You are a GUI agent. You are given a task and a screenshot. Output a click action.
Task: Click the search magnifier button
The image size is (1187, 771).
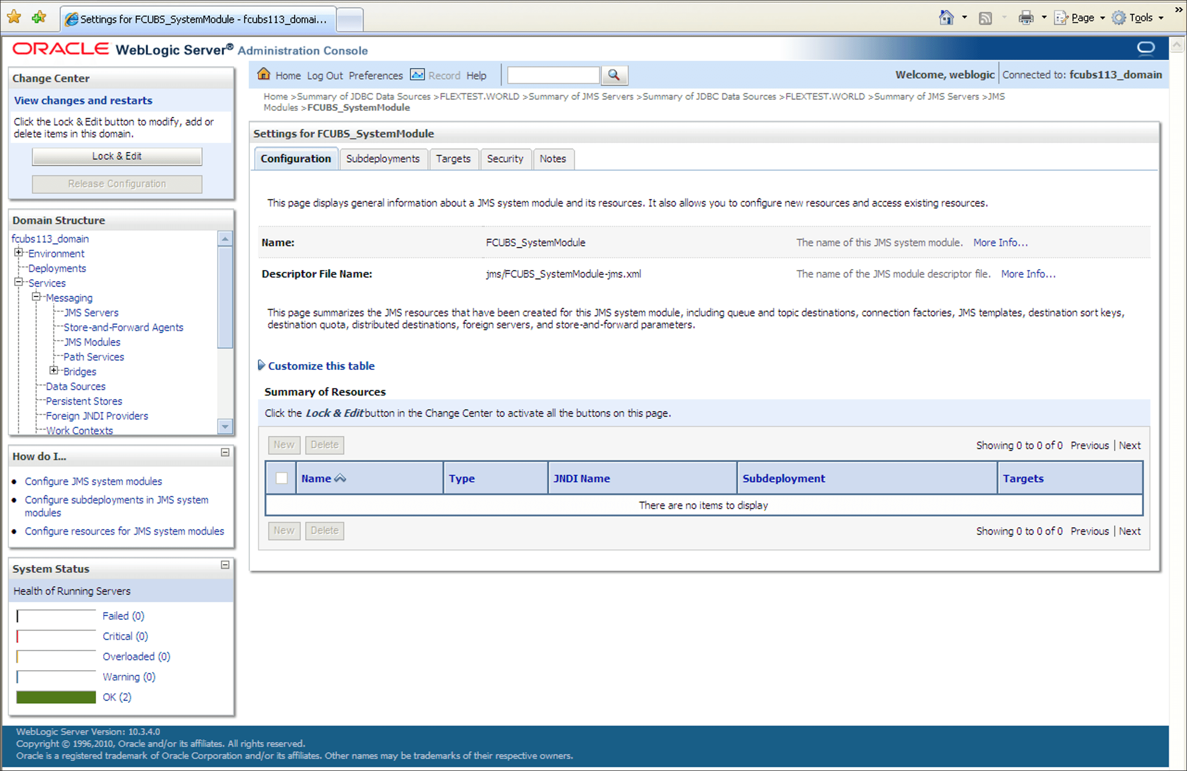click(x=614, y=75)
